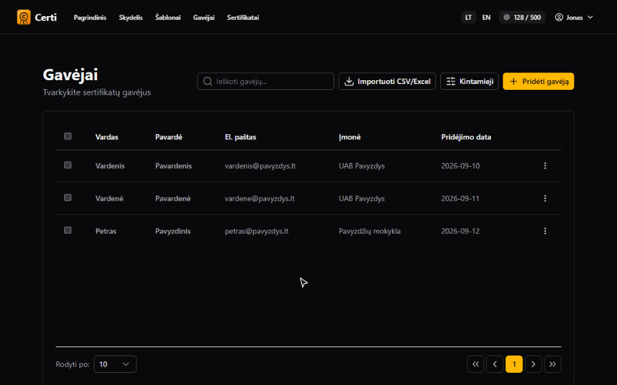Click the El. paštas column header
This screenshot has width=617, height=385.
pos(240,137)
